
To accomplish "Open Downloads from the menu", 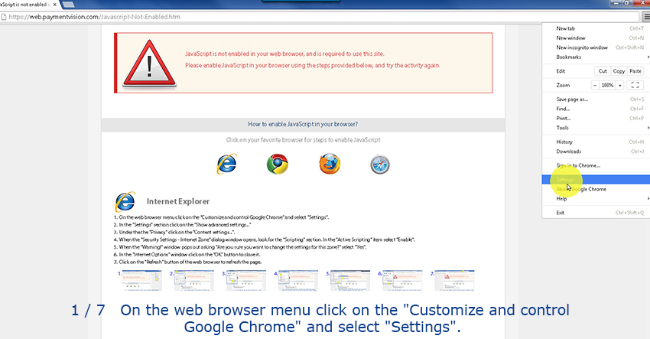I will tap(596, 152).
